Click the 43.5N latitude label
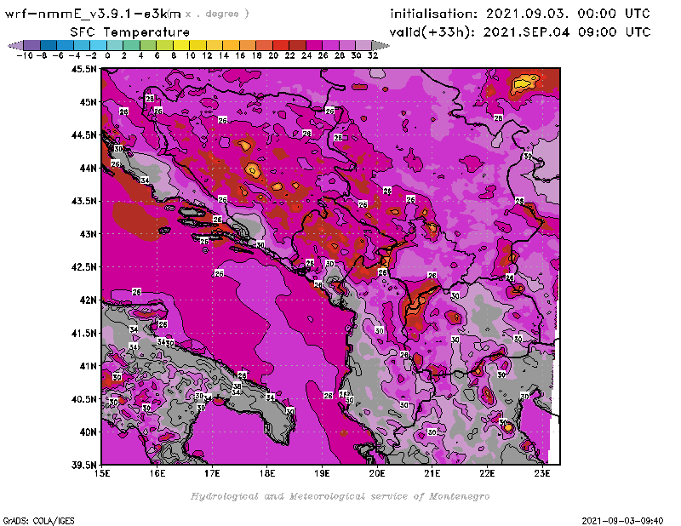Viewport: 681px width, 526px height. 83,201
